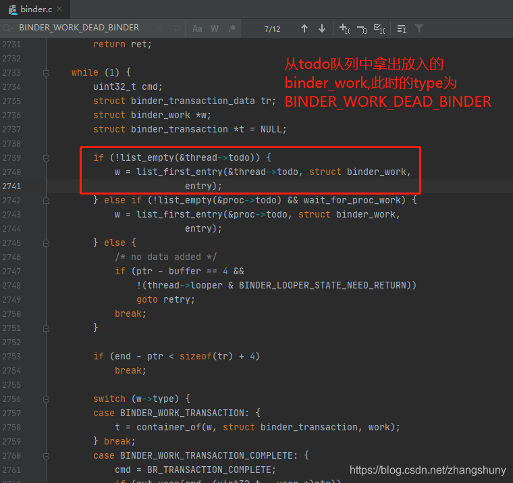Unselect the current occurrence
Viewport: 513px width, 483px height.
pyautogui.click(x=362, y=29)
